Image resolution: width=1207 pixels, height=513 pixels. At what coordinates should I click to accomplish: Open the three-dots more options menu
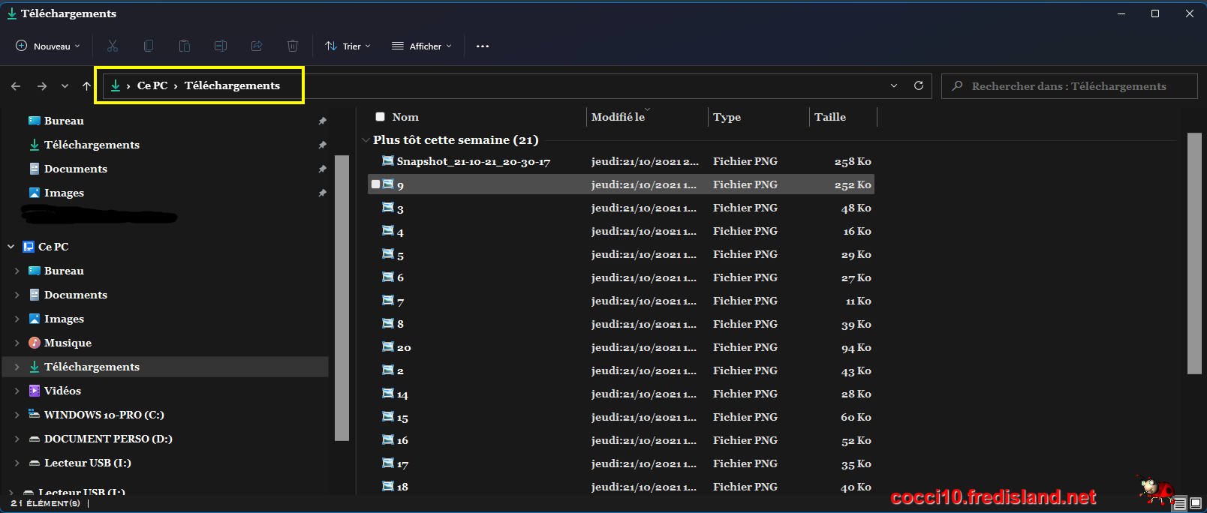[x=483, y=46]
